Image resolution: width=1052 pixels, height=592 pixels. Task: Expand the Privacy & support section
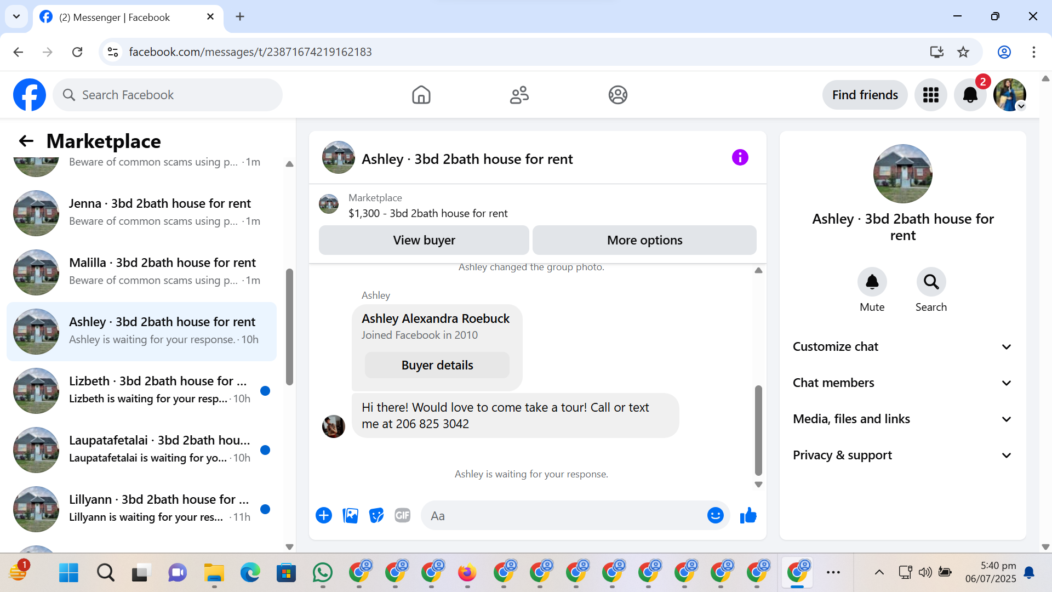[x=902, y=455]
